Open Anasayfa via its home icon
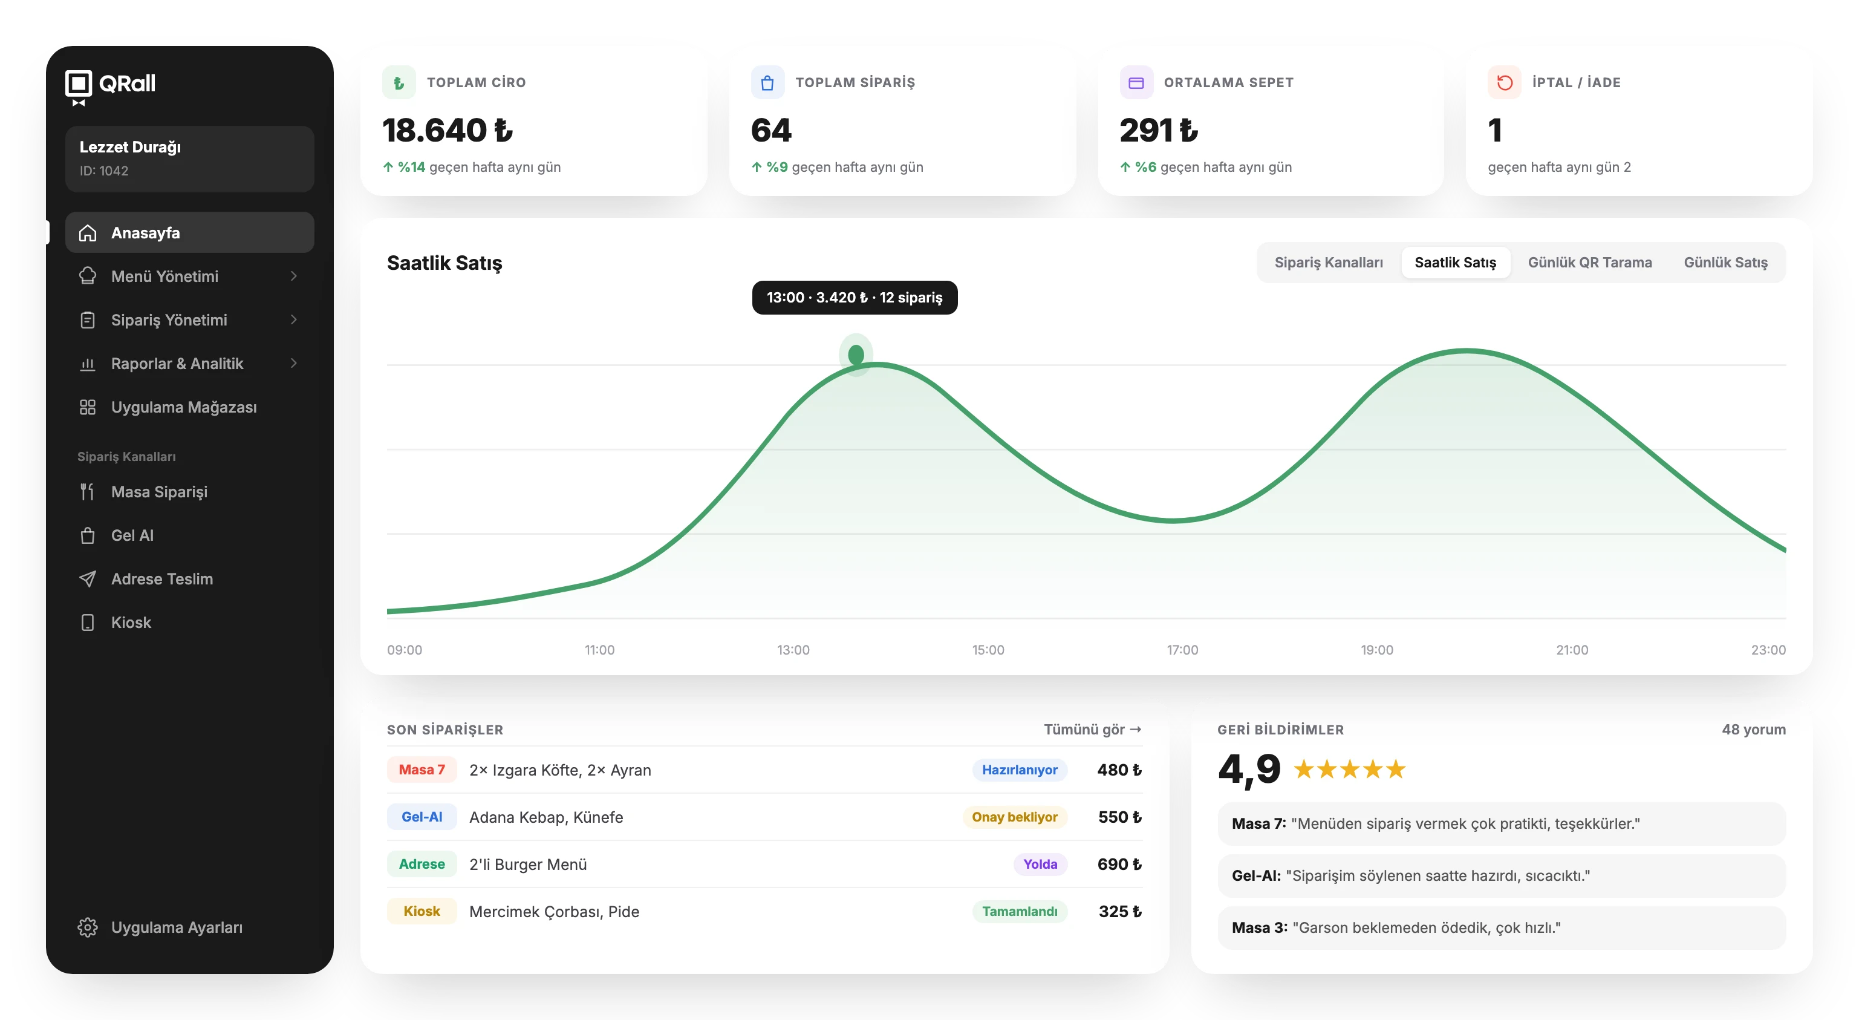The width and height of the screenshot is (1859, 1020). pos(87,232)
